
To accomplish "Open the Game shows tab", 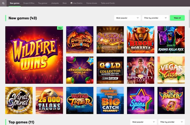I will tap(91, 3).
